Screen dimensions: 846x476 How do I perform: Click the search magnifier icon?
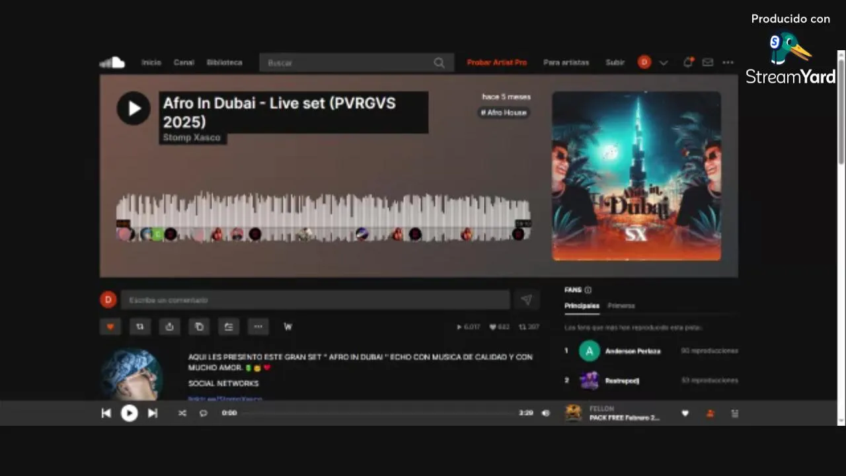coord(440,63)
